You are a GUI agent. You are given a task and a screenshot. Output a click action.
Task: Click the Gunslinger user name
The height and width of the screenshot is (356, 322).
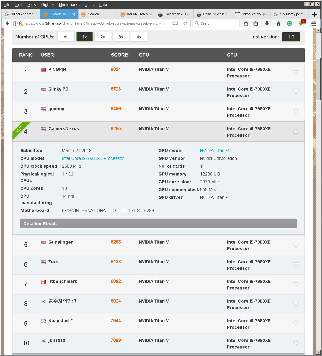pyautogui.click(x=61, y=242)
